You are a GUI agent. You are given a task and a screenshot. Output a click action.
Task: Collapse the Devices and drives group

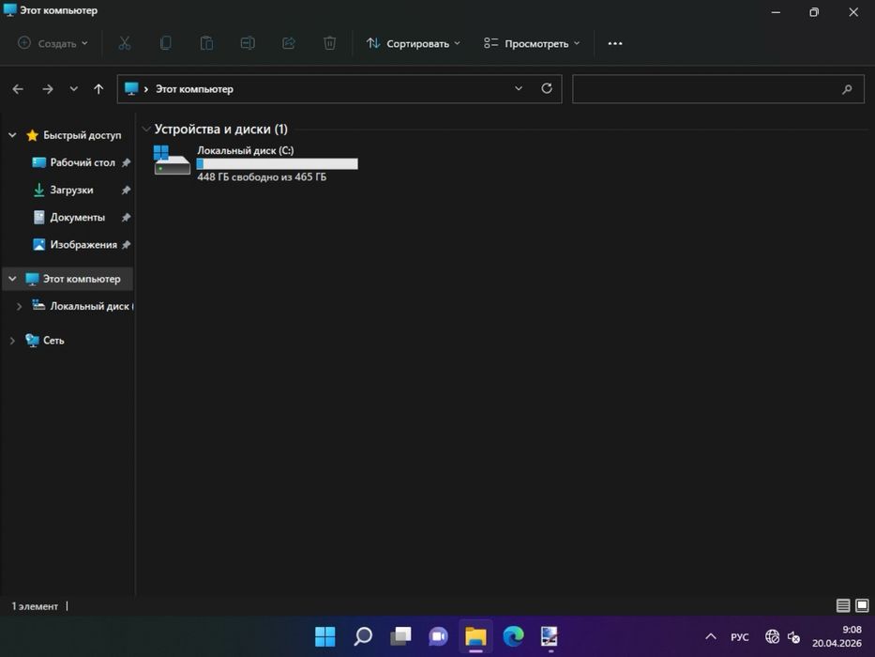146,130
